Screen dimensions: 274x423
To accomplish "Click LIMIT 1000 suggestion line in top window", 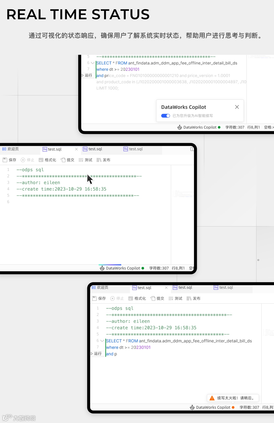I will 108,88.
